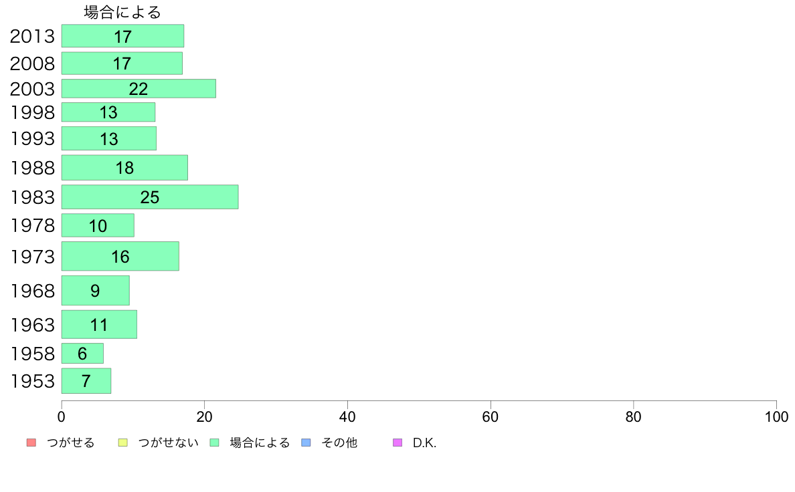Select the 1988 bar showing 18
This screenshot has width=795, height=492.
pyautogui.click(x=124, y=168)
